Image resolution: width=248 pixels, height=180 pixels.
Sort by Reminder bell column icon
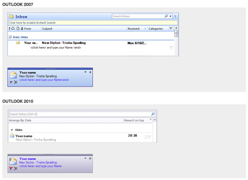click(x=13, y=29)
